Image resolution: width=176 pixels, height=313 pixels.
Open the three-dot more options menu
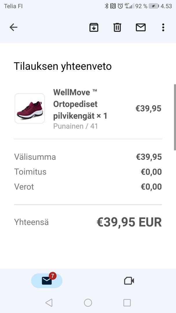(163, 28)
